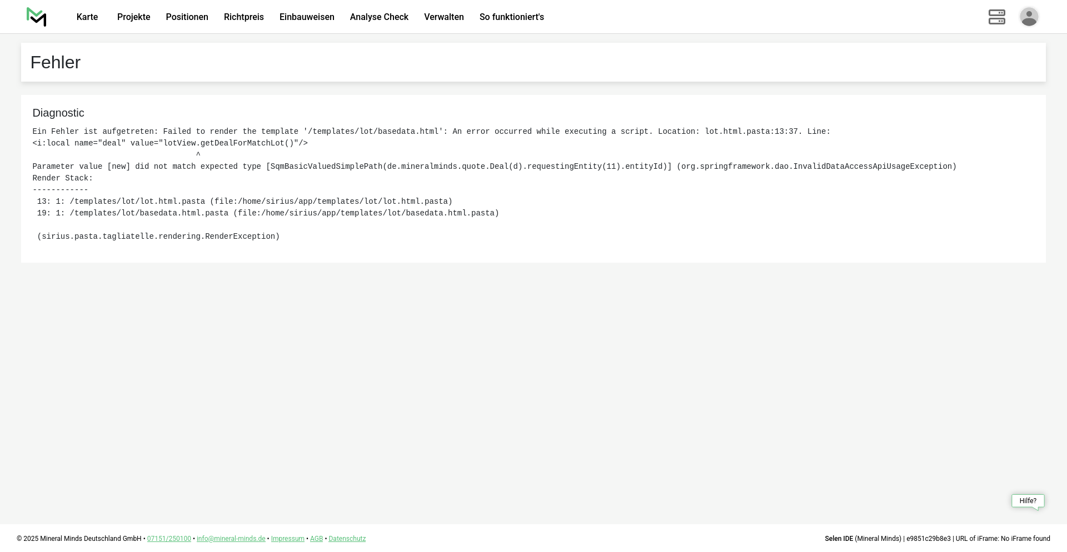Click the Fehler page heading
The image size is (1067, 552).
(x=56, y=63)
